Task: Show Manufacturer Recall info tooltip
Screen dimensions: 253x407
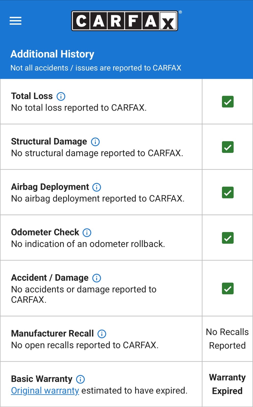Action: click(x=102, y=334)
